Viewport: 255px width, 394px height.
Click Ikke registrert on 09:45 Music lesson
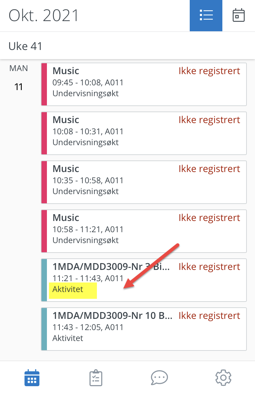[x=209, y=71]
